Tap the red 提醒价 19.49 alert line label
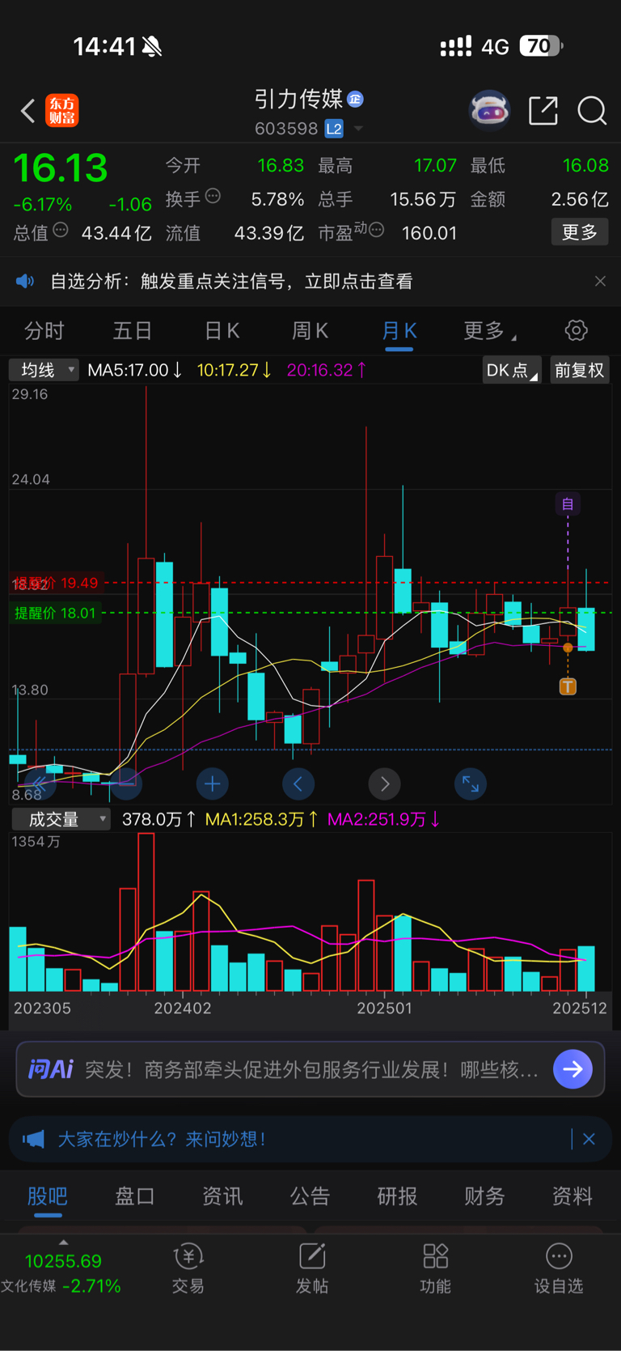Screen dimensions: 621x1351 coord(56,583)
